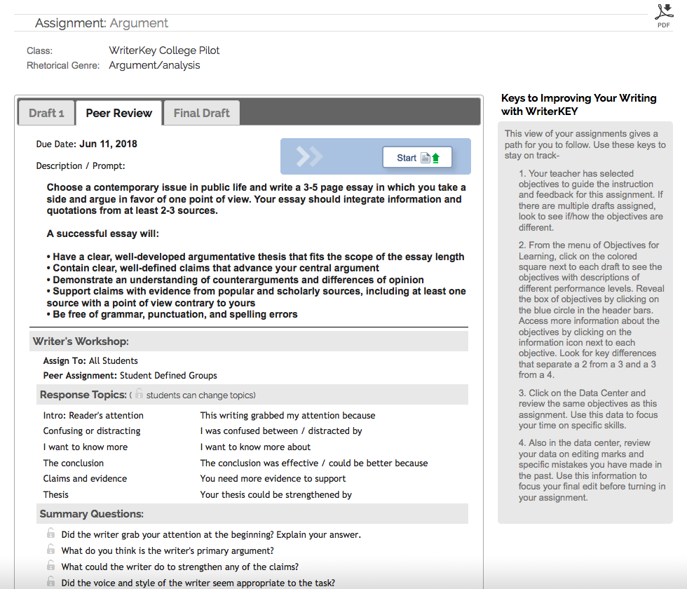Click 'Your thesis could be strengthened by' prompt

pyautogui.click(x=276, y=495)
